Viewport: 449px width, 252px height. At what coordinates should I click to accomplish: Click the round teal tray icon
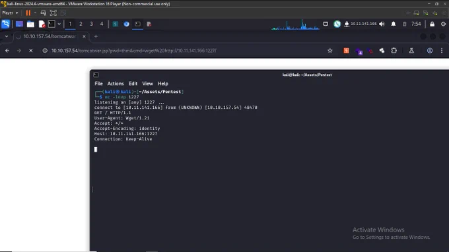[337, 24]
